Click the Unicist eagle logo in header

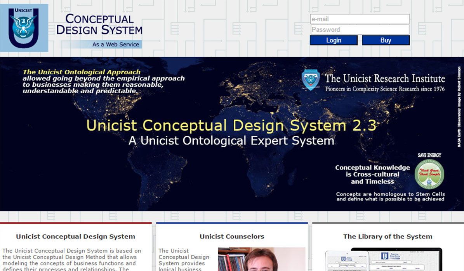[x=24, y=28]
